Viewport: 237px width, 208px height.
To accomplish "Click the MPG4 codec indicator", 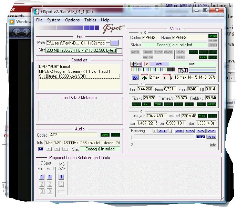I will 213,40.
